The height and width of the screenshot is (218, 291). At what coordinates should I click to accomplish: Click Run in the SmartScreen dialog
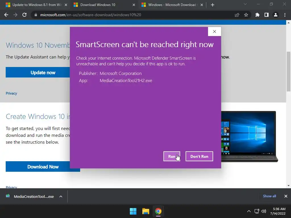pos(172,156)
